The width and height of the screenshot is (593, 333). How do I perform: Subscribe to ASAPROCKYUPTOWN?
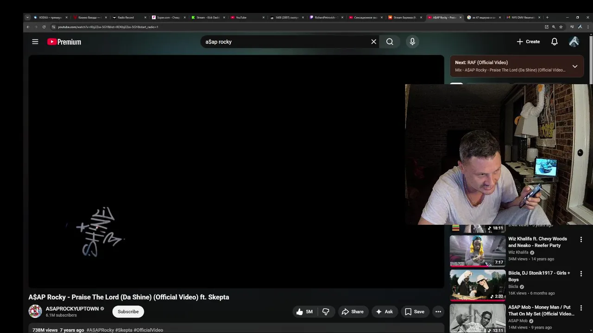(128, 312)
